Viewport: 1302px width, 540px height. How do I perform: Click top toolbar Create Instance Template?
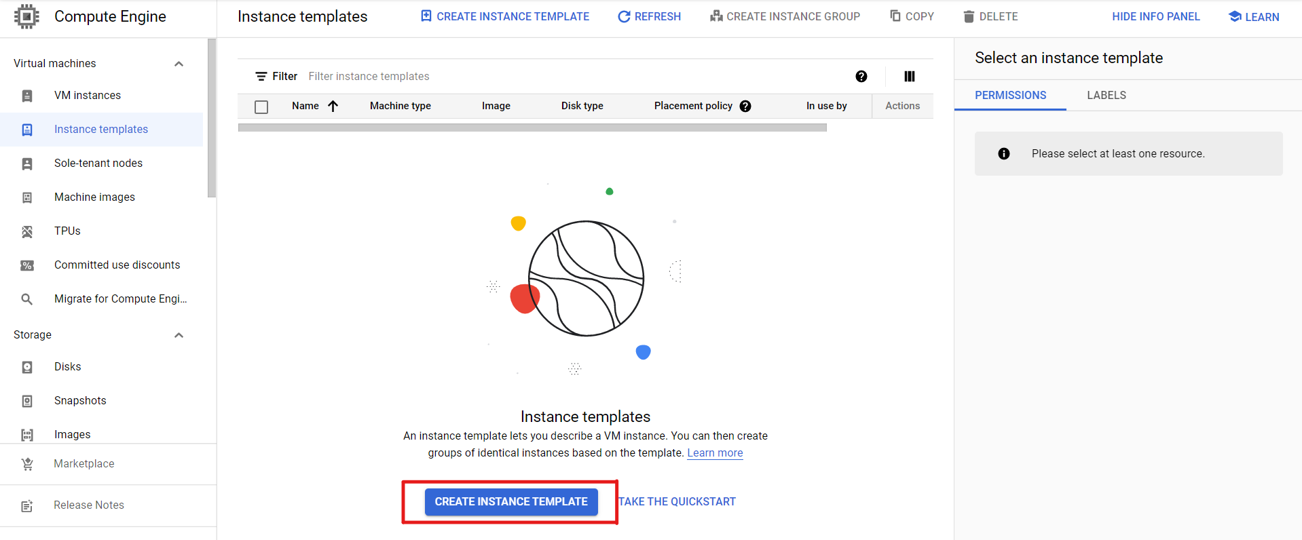(504, 16)
